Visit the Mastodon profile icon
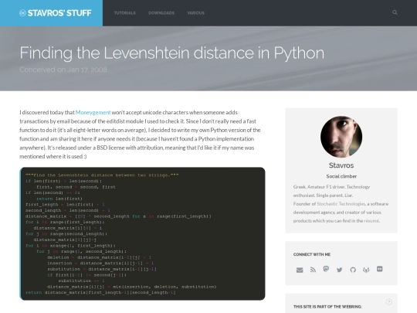The width and height of the screenshot is (417, 313). 326,269
